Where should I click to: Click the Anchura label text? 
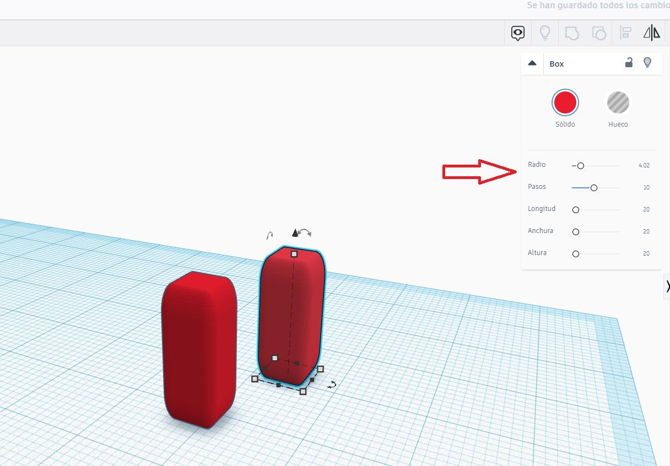541,231
